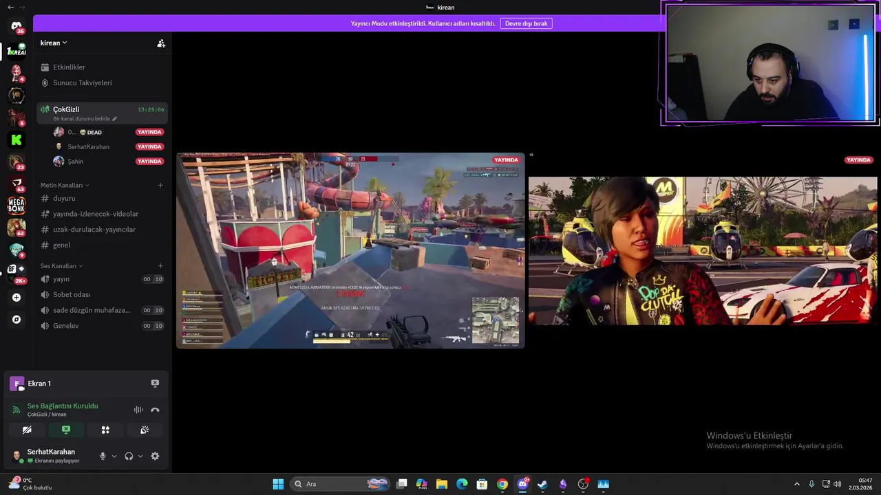Screen dimensions: 881x495
Task: Open User Settings gear icon
Action: 155,456
